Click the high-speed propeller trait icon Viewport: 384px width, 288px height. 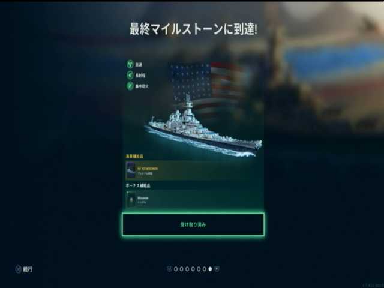coord(130,64)
